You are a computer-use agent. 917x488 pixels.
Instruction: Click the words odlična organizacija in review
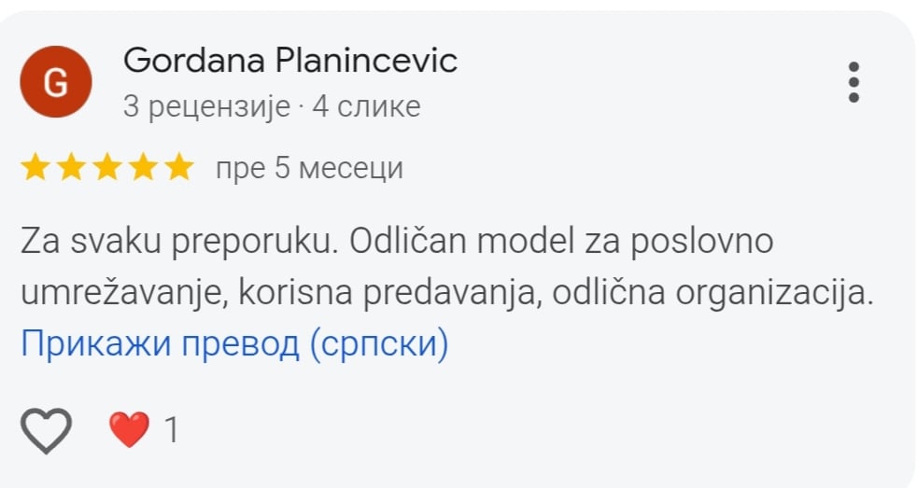coord(712,292)
